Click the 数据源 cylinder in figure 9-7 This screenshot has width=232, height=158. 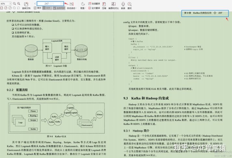(31, 51)
